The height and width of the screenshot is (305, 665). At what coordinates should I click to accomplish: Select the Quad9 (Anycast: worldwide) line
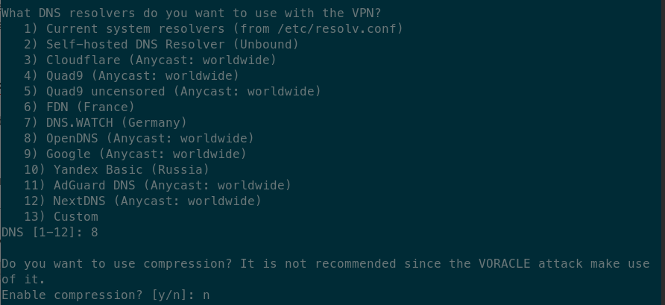pos(131,76)
